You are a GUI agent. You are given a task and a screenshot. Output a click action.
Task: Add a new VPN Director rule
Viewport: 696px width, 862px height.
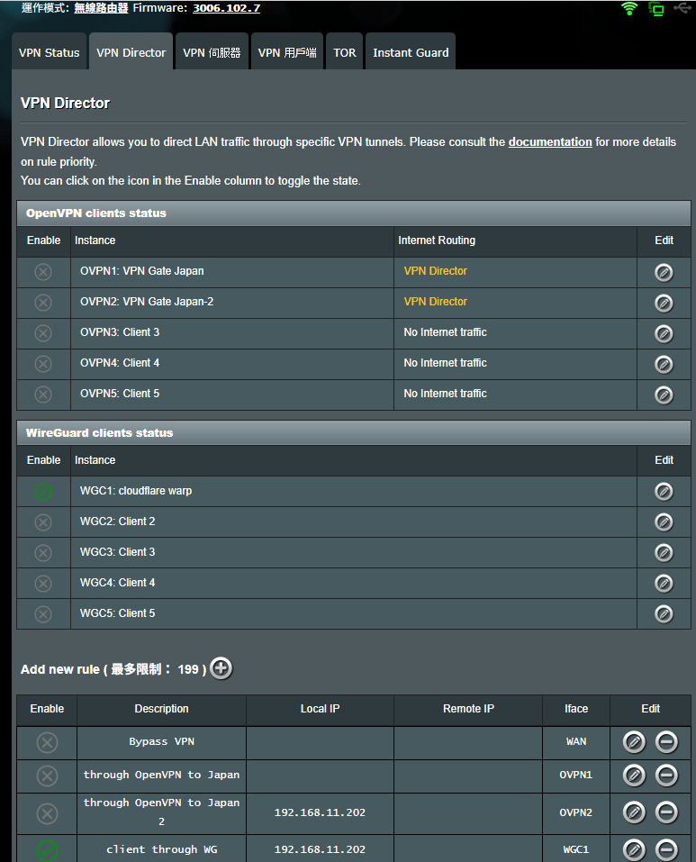tap(221, 668)
